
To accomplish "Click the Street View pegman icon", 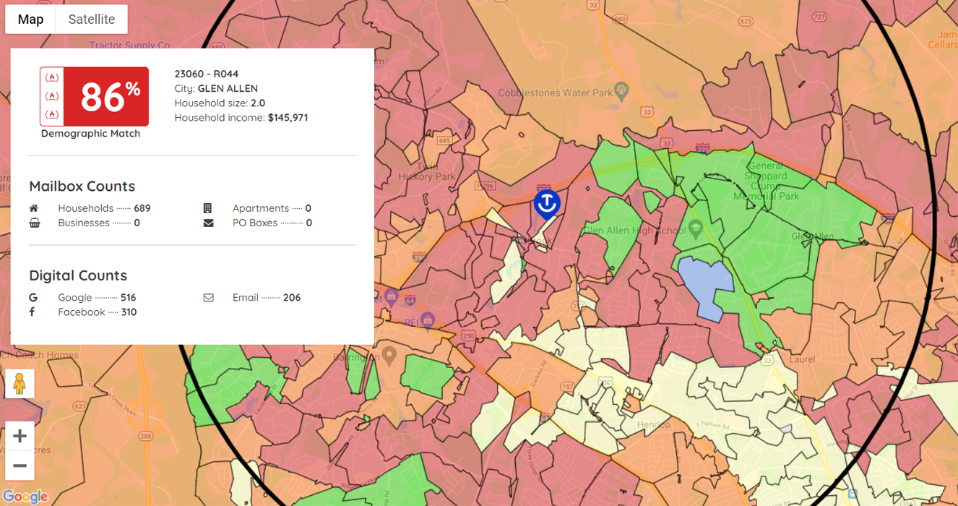I will [x=20, y=384].
